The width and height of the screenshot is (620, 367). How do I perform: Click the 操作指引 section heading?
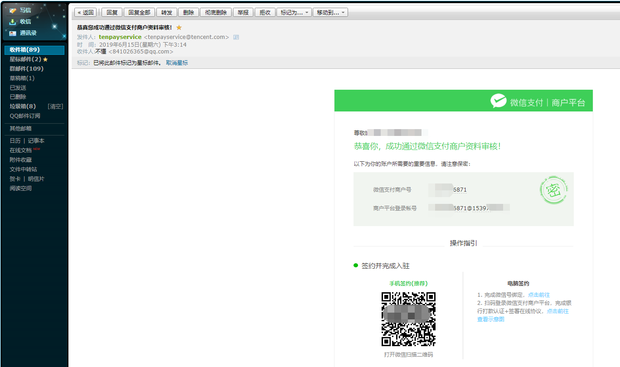(463, 243)
